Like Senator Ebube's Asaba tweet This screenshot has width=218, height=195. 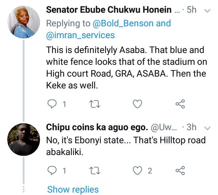138,104
